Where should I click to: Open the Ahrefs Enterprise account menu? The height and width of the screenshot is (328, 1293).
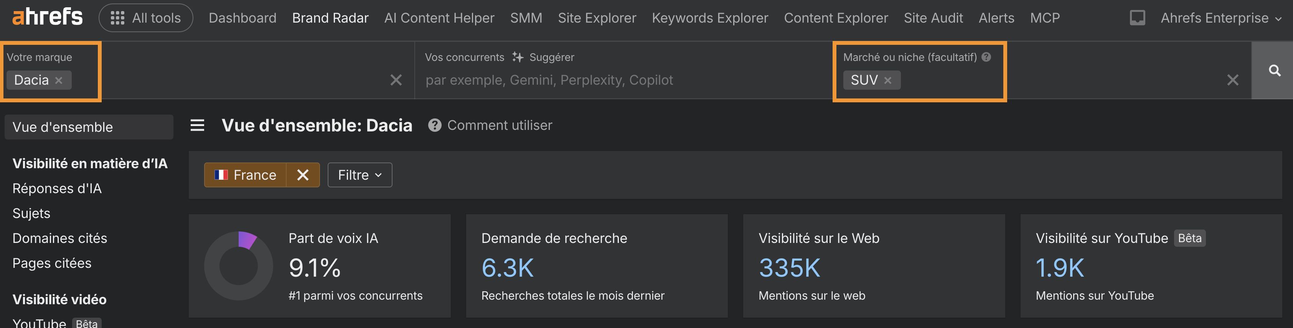point(1220,18)
